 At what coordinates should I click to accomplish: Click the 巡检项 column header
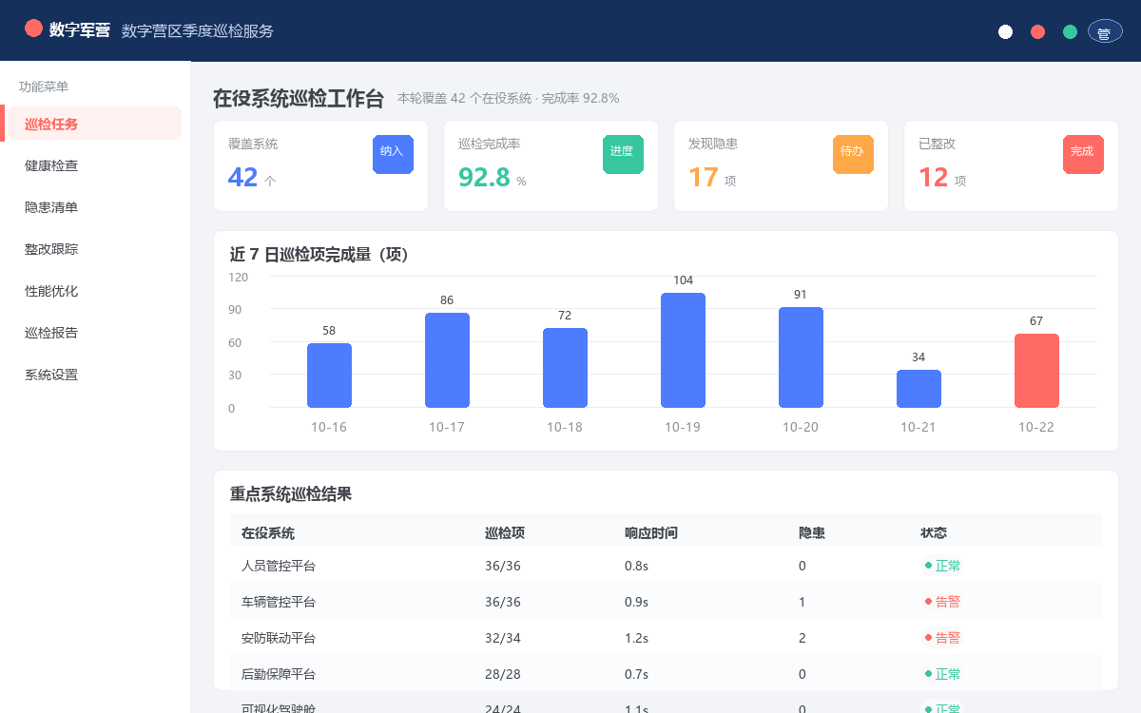click(505, 533)
